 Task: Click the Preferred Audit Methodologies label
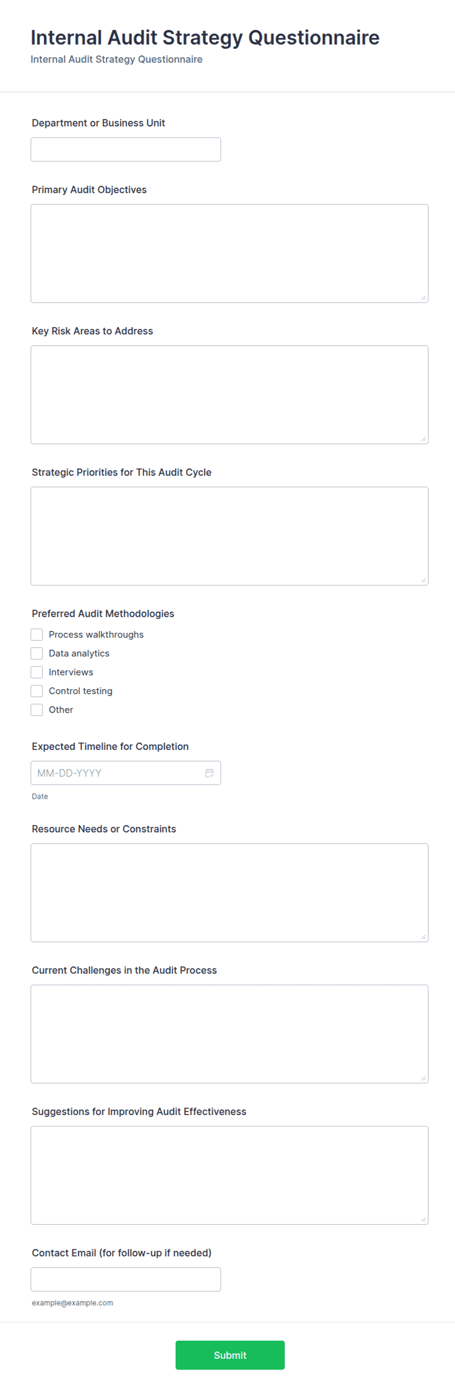103,613
